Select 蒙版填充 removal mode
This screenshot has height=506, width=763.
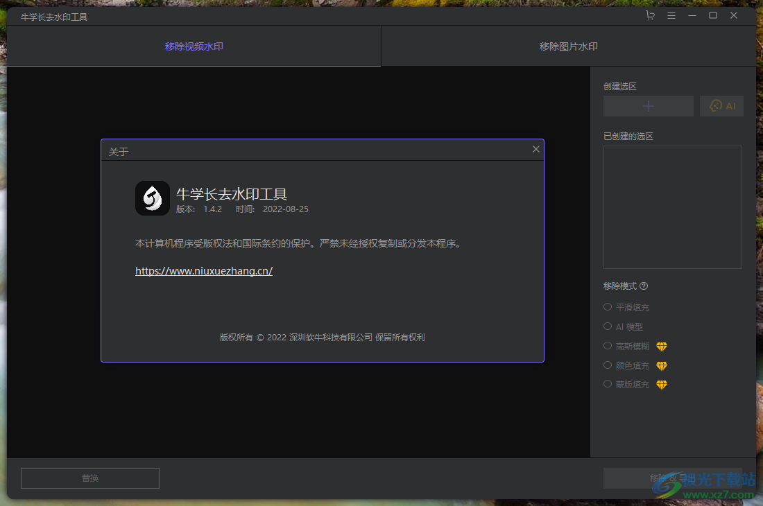(x=626, y=385)
